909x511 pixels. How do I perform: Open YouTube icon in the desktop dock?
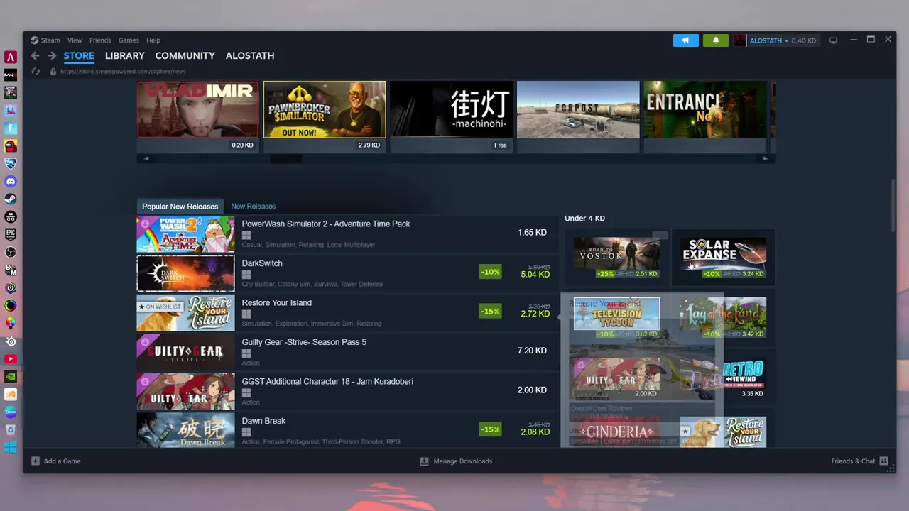click(x=11, y=359)
